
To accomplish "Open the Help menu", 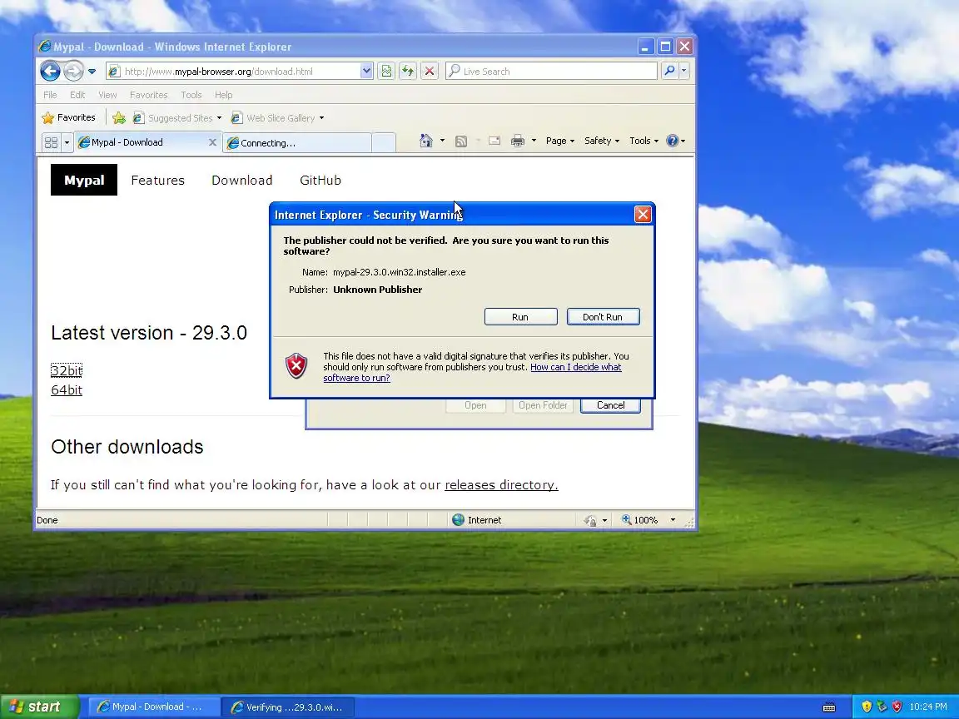I will (x=224, y=95).
